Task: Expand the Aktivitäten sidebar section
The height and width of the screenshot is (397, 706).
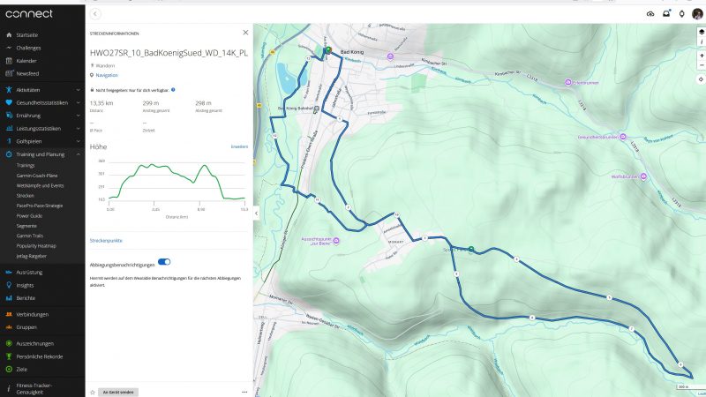Action: 79,90
